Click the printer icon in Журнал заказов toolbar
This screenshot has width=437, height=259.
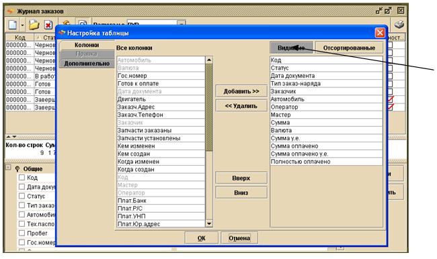click(x=399, y=24)
